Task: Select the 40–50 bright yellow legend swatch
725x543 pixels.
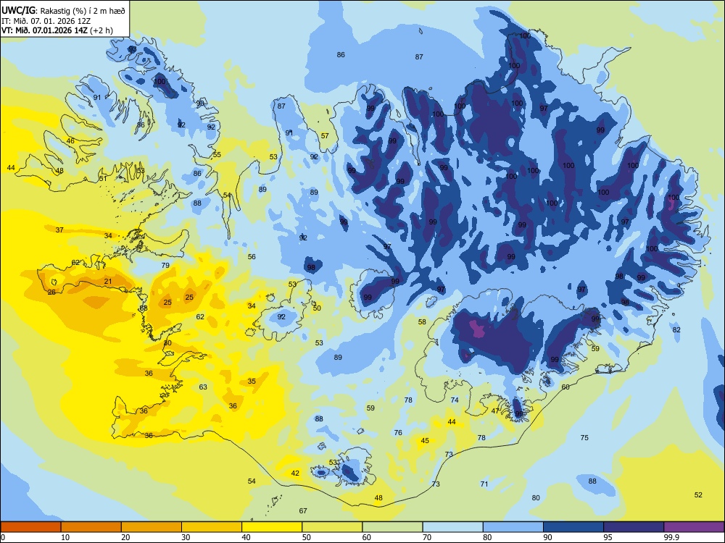Action: [x=273, y=527]
